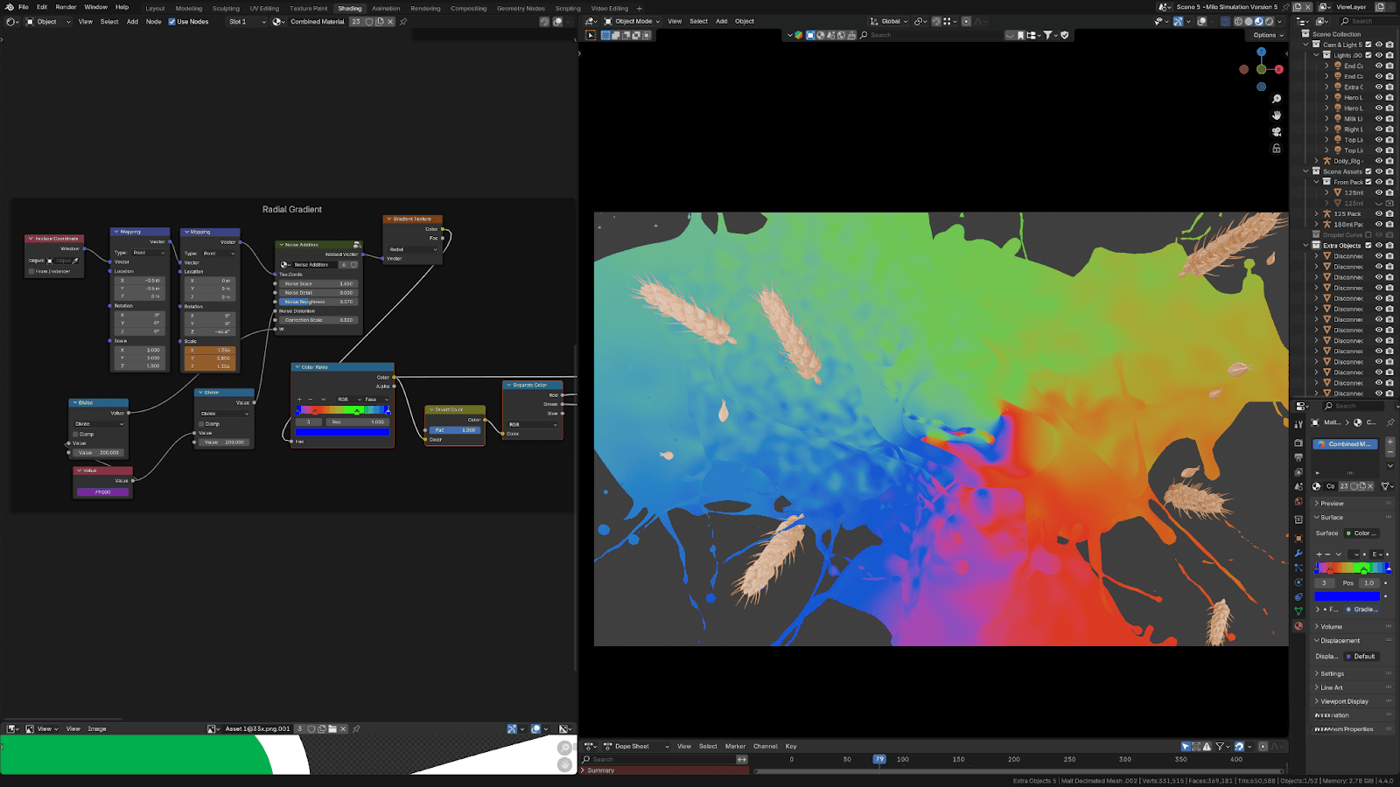Image resolution: width=1400 pixels, height=787 pixels.
Task: Toggle the camera view icon in viewport
Action: click(x=1277, y=132)
